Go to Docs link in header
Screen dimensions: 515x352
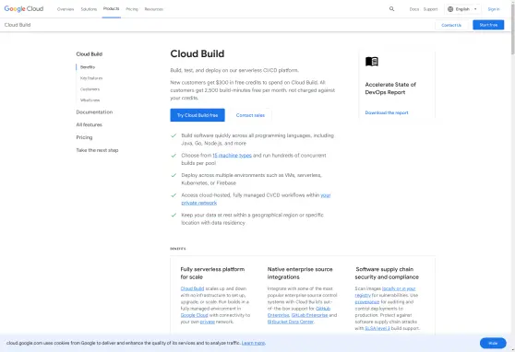[x=414, y=9]
